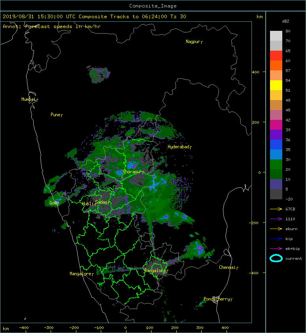Click the bright green 20-30 dBZ swatch

276,165
